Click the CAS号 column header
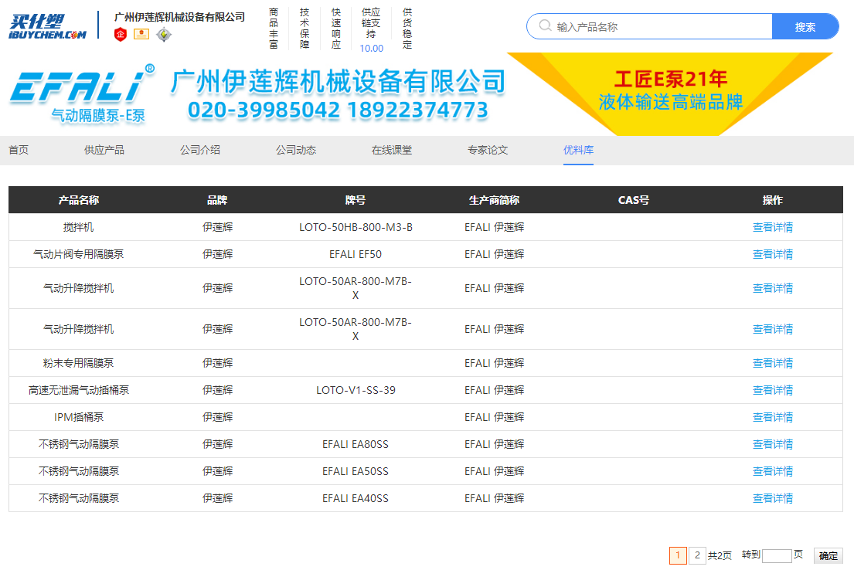854x570 pixels. 634,200
